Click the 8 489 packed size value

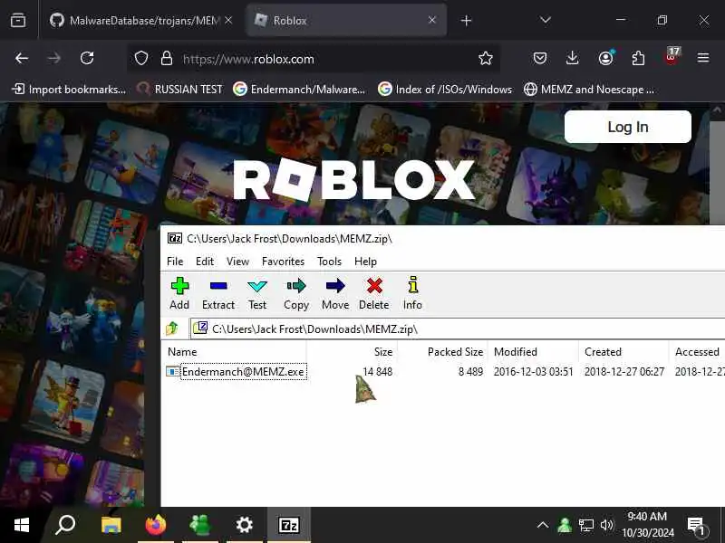pos(470,372)
